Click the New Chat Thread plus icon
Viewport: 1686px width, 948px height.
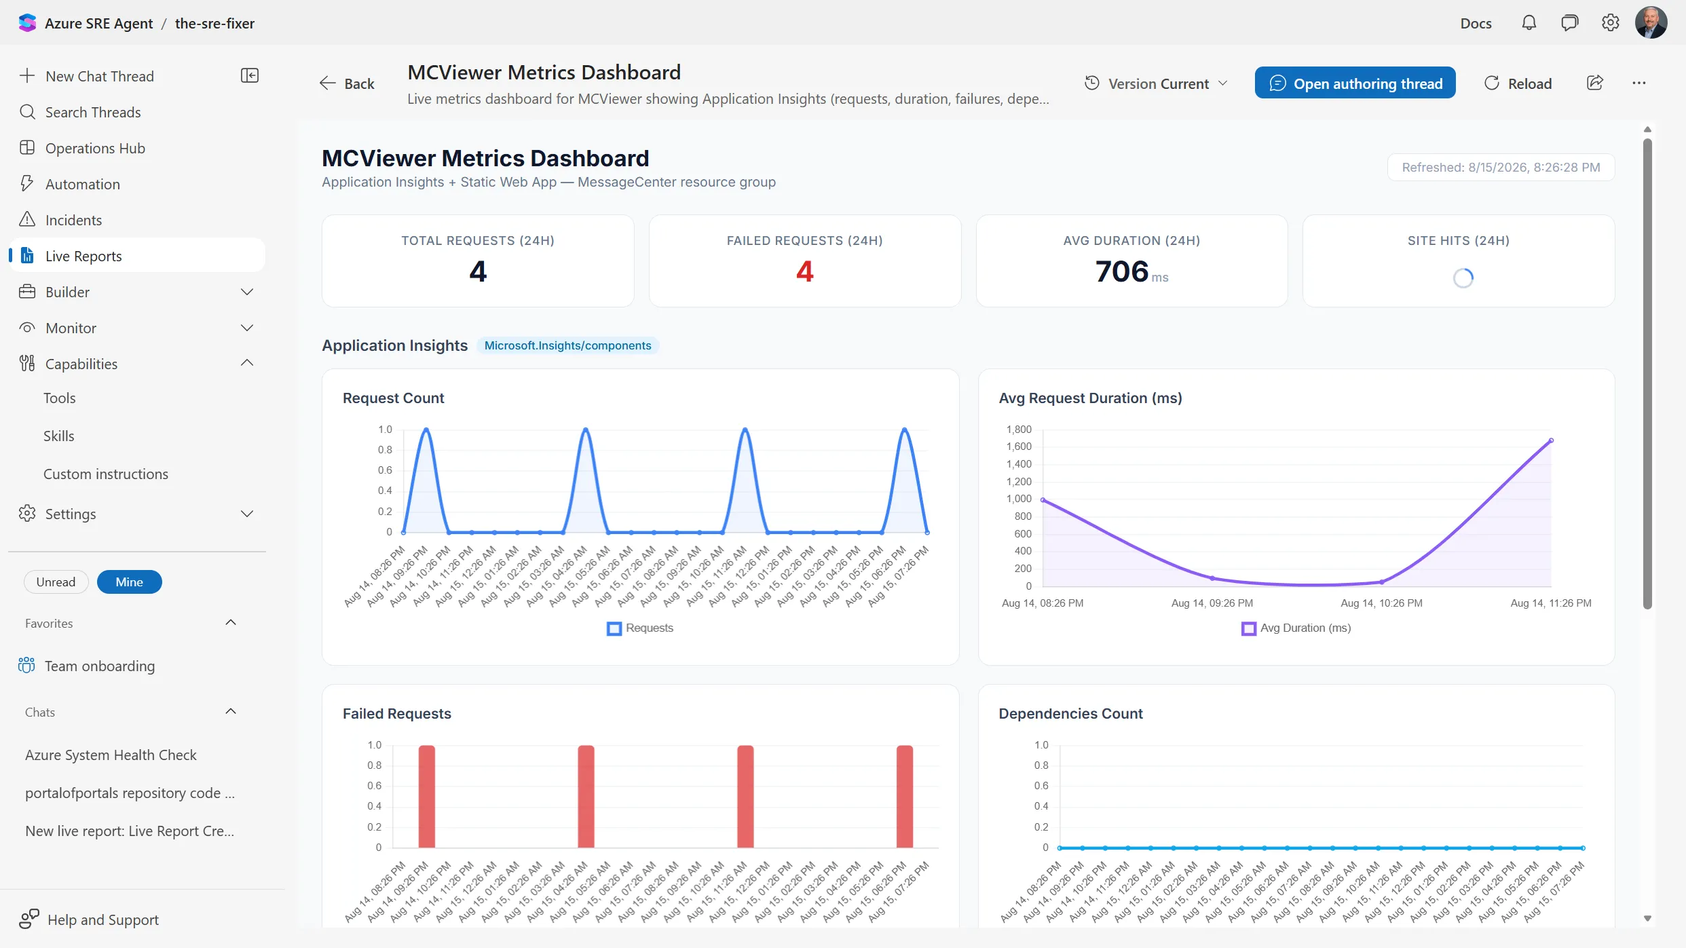pos(27,75)
